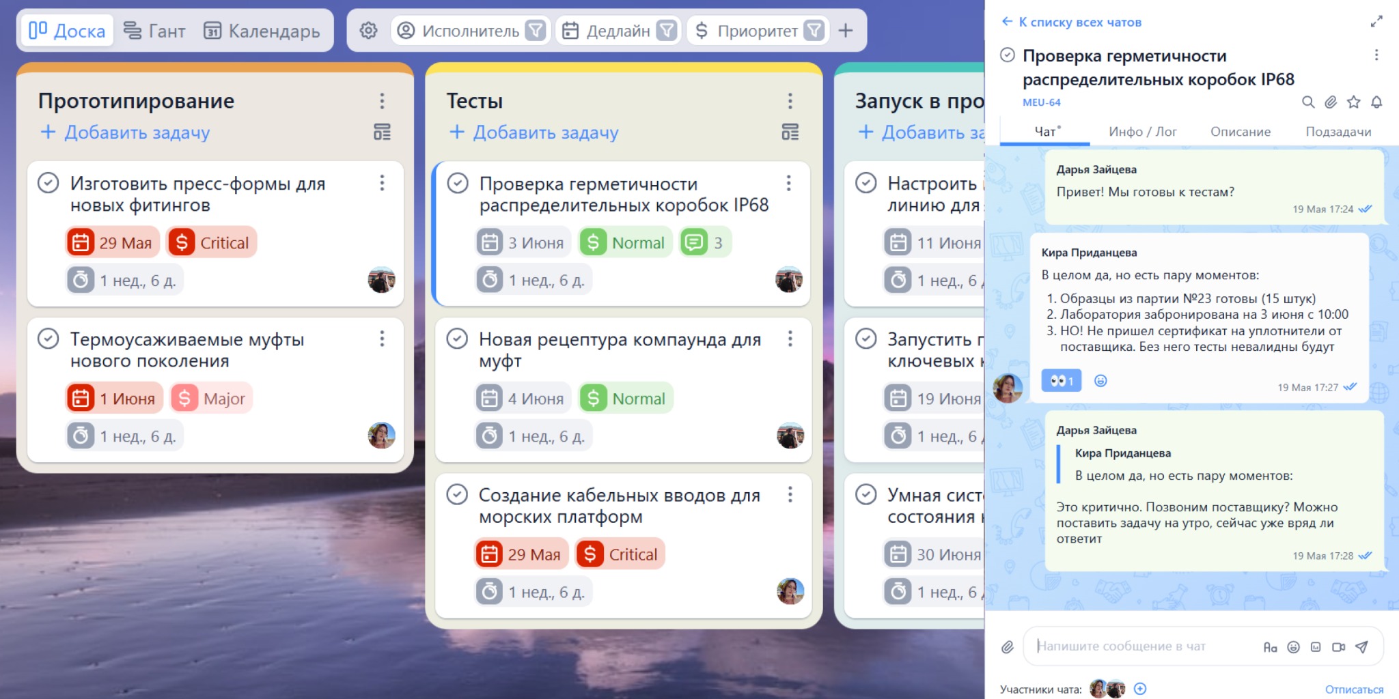The height and width of the screenshot is (699, 1399).
Task: Open text formatting Aa options
Action: 1270,647
